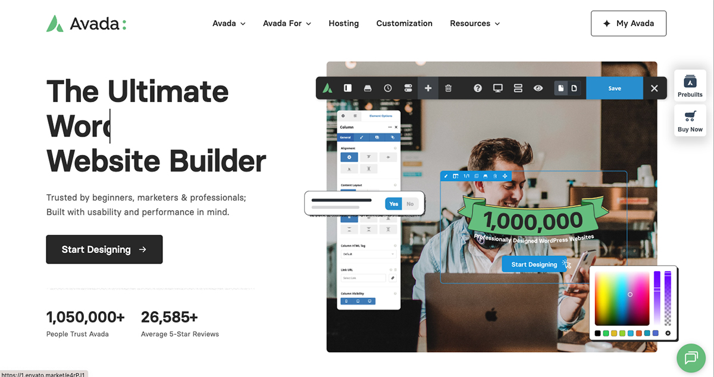Select the General tab in Column panel
The height and width of the screenshot is (377, 714).
pyautogui.click(x=345, y=137)
